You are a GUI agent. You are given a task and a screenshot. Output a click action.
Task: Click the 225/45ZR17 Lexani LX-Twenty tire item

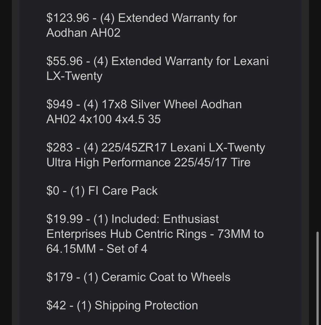click(x=156, y=155)
